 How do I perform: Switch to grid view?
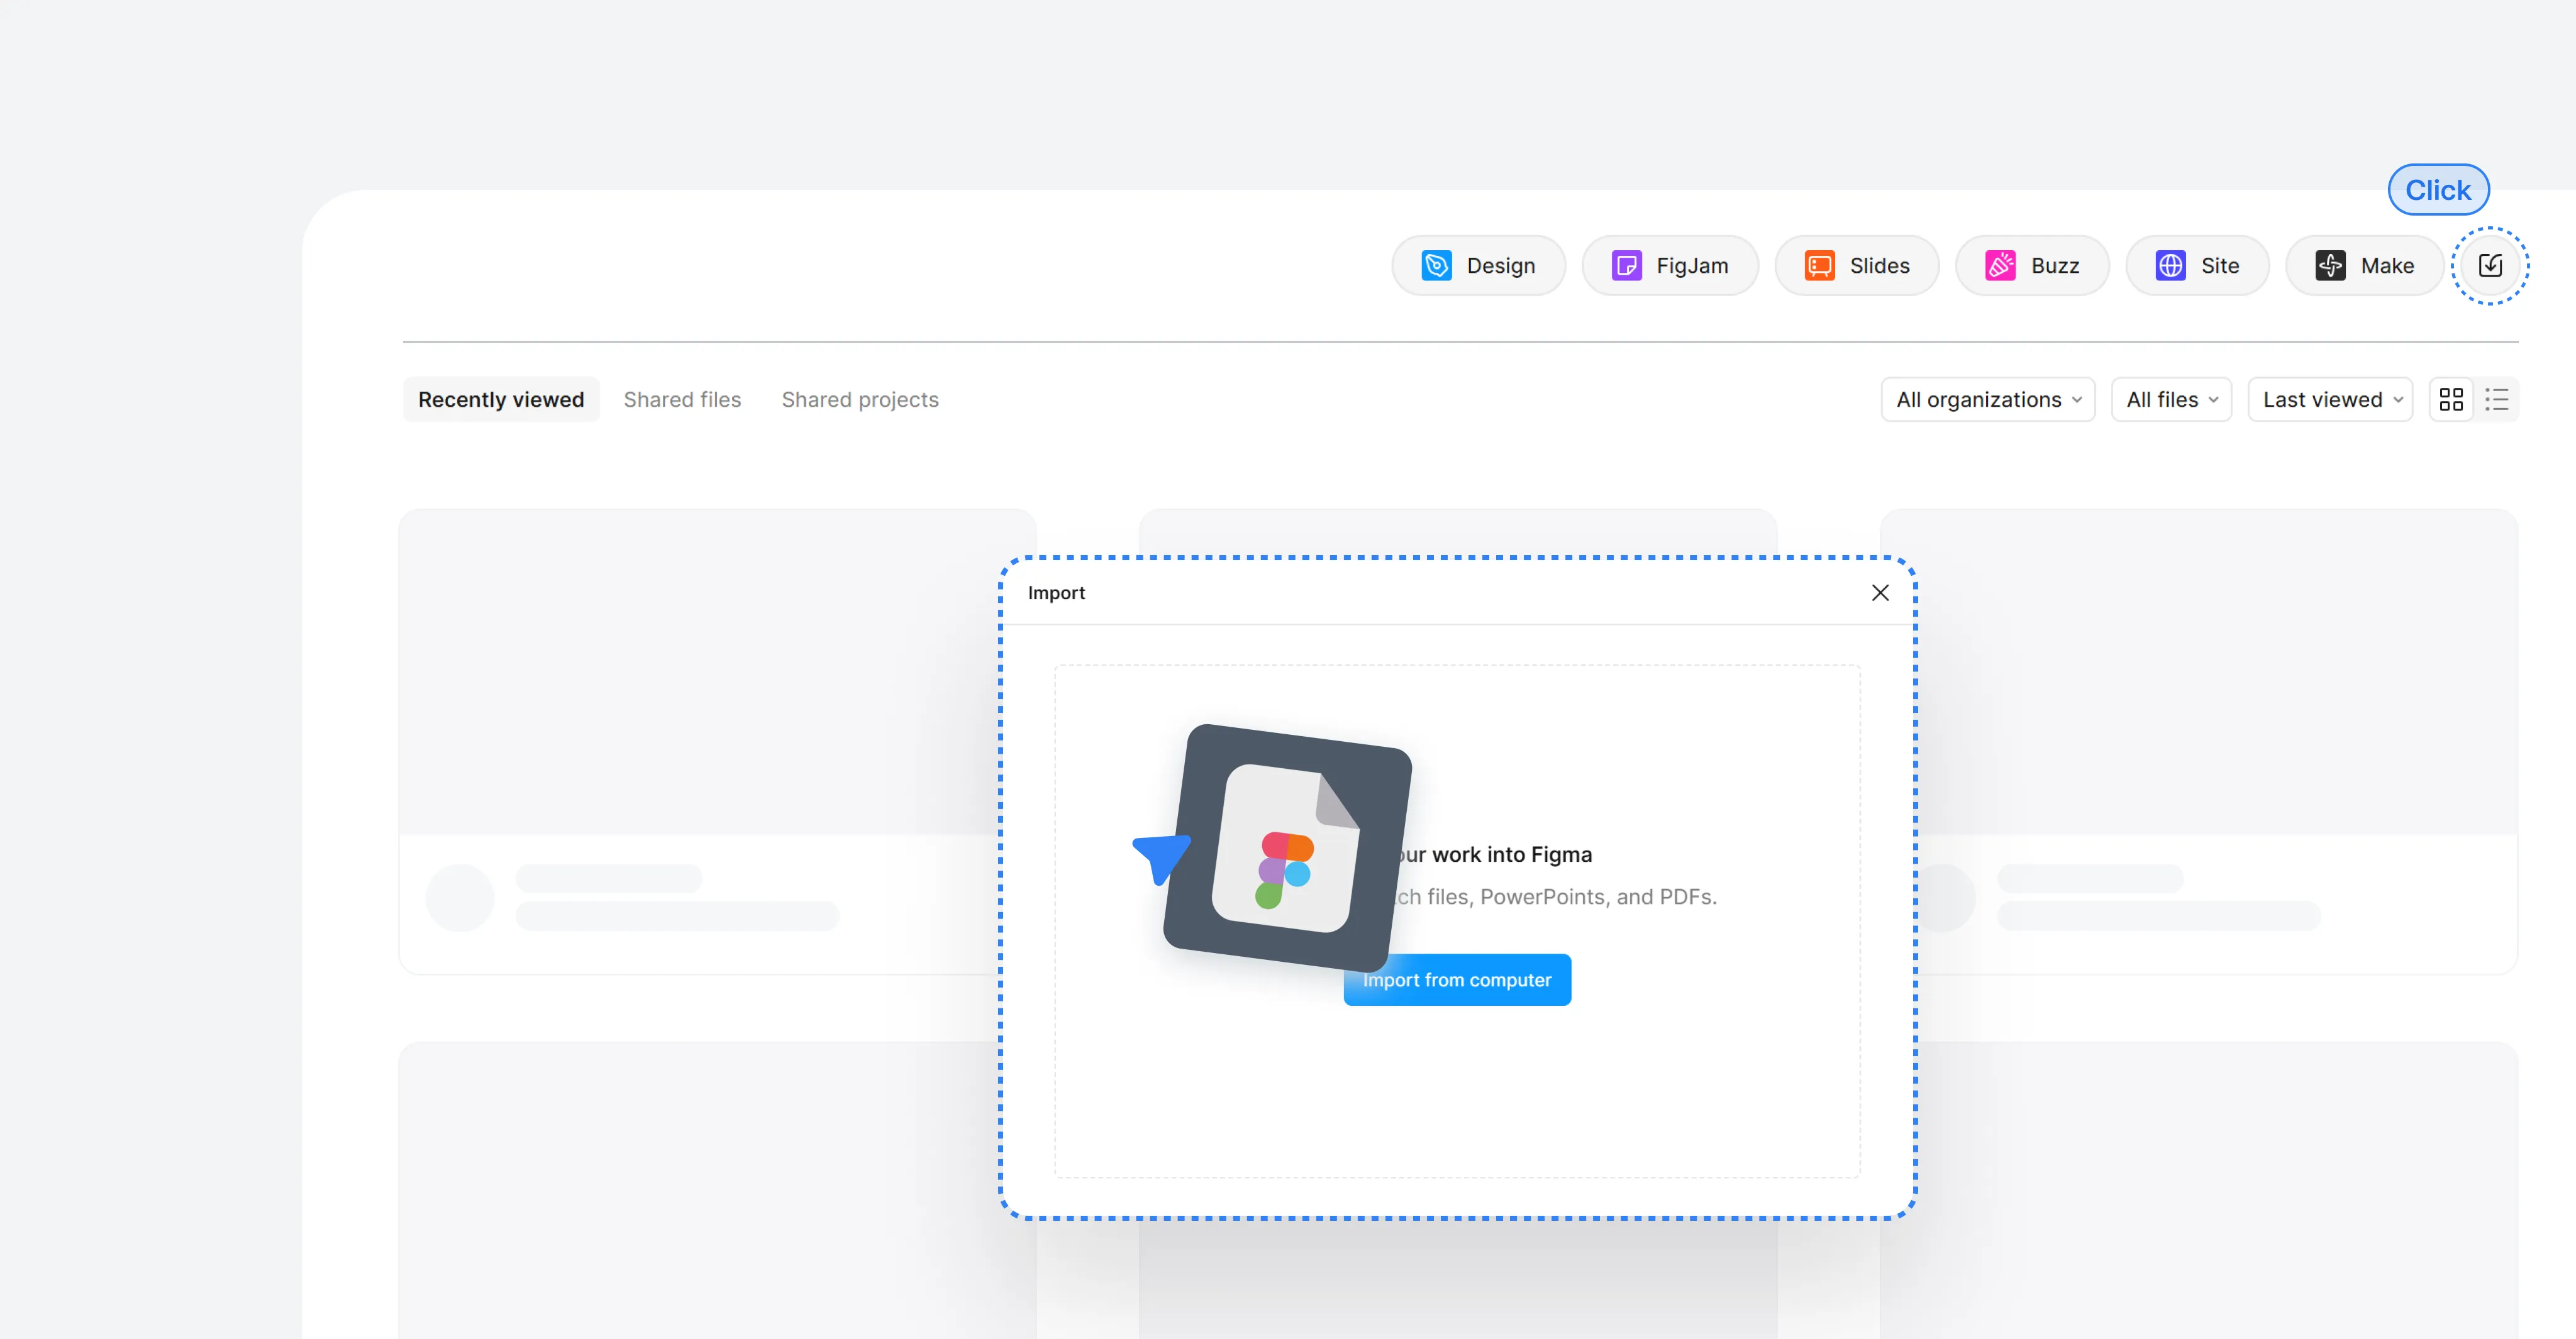tap(2451, 400)
